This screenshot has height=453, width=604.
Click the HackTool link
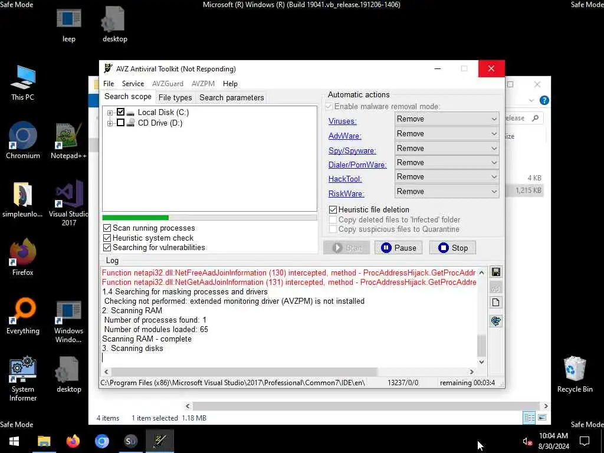345,179
